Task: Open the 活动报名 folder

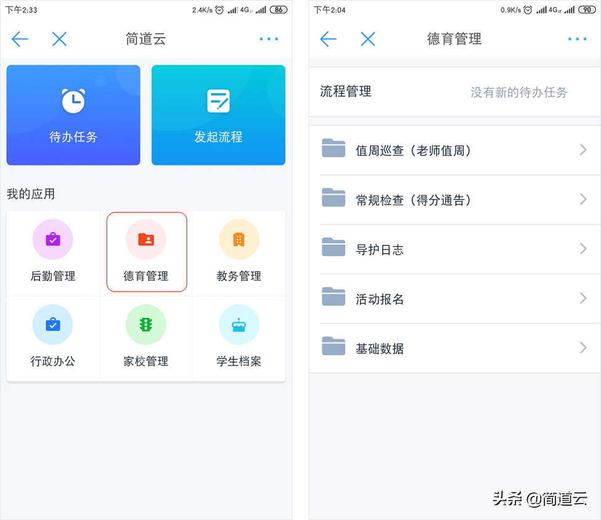Action: tap(455, 299)
